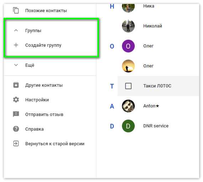Click the Другие контакты archive icon
Image resolution: width=203 pixels, height=182 pixels.
[16, 85]
